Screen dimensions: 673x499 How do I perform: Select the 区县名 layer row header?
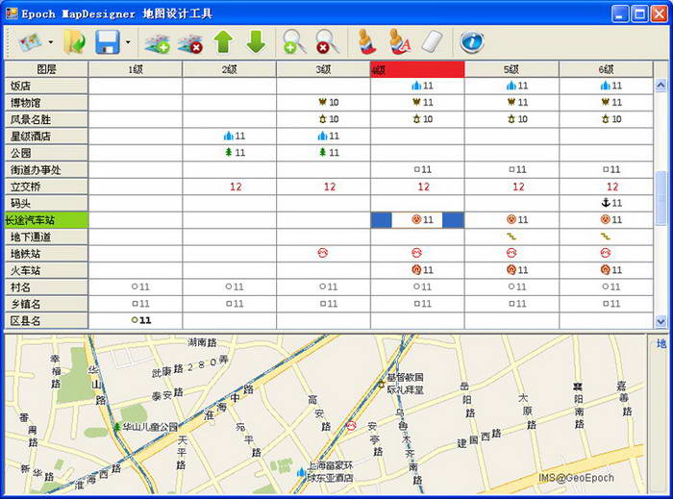pyautogui.click(x=46, y=320)
